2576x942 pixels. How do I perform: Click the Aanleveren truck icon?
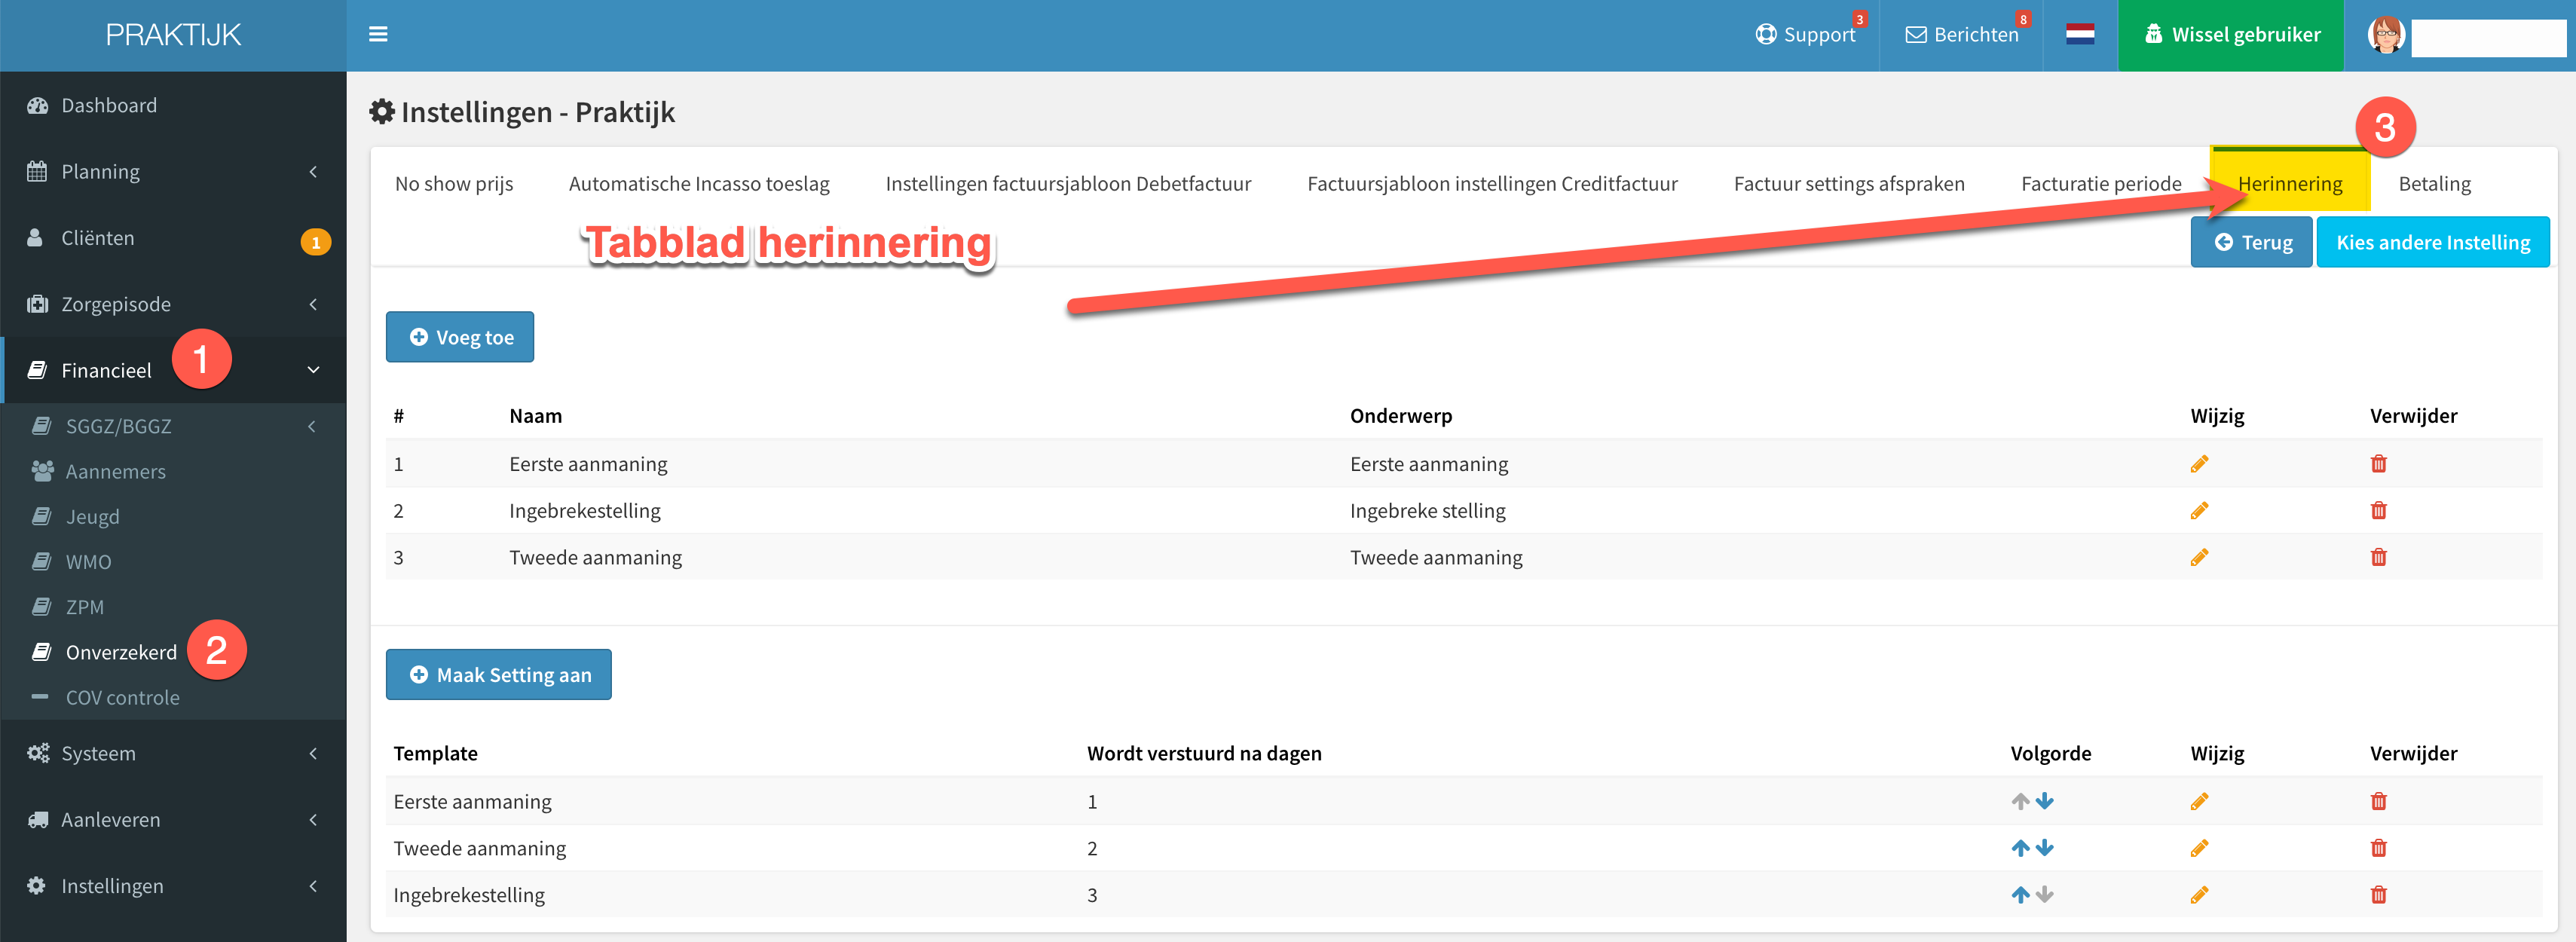click(38, 820)
